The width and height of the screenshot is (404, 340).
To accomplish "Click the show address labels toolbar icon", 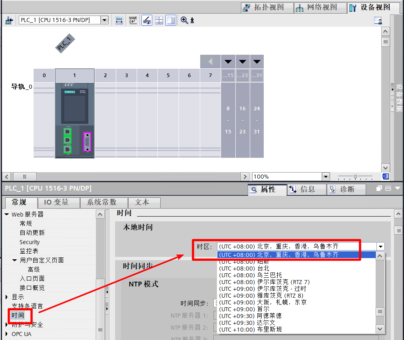I will point(119,20).
